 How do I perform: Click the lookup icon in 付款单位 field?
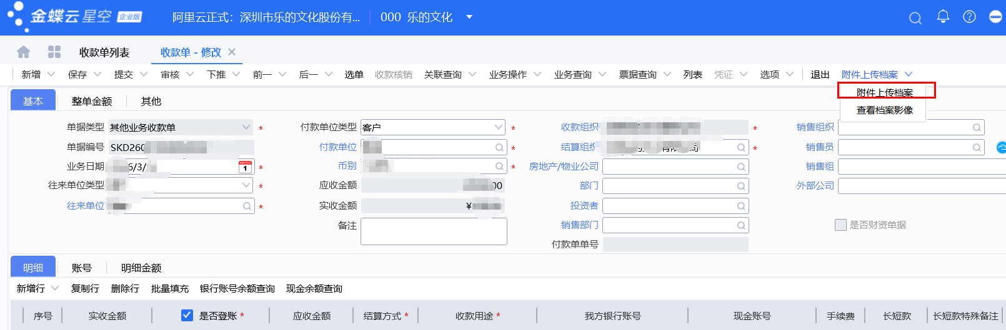tap(499, 148)
